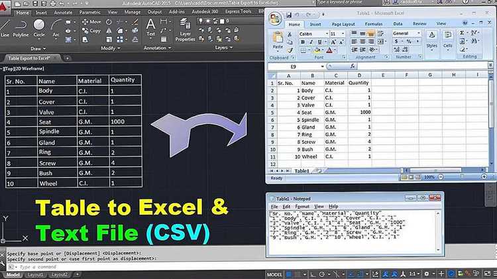This screenshot has height=279, width=497.
Task: Toggle Underline formatting in Excel
Action: click(x=319, y=42)
